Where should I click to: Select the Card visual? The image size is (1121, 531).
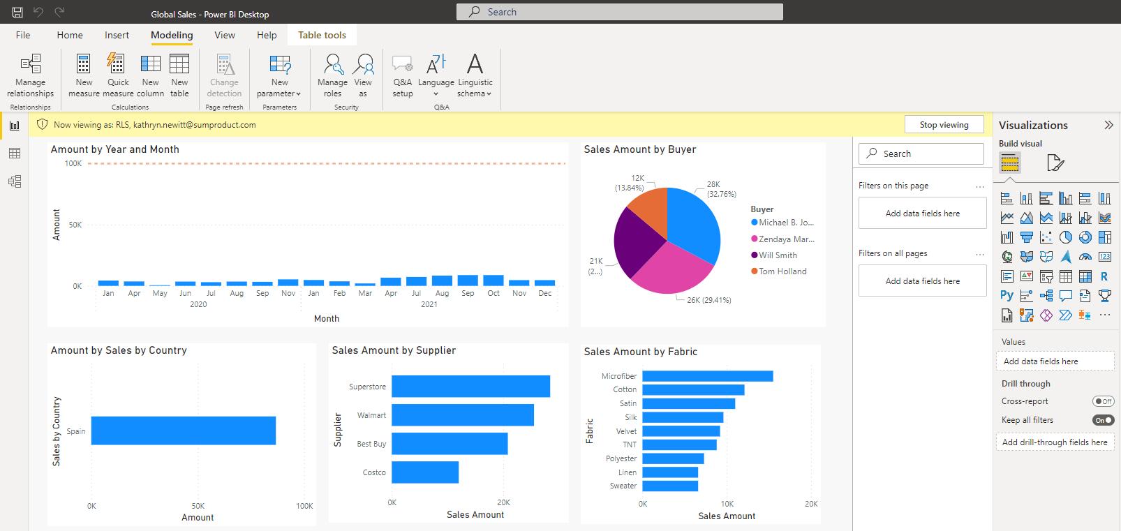pos(1104,257)
